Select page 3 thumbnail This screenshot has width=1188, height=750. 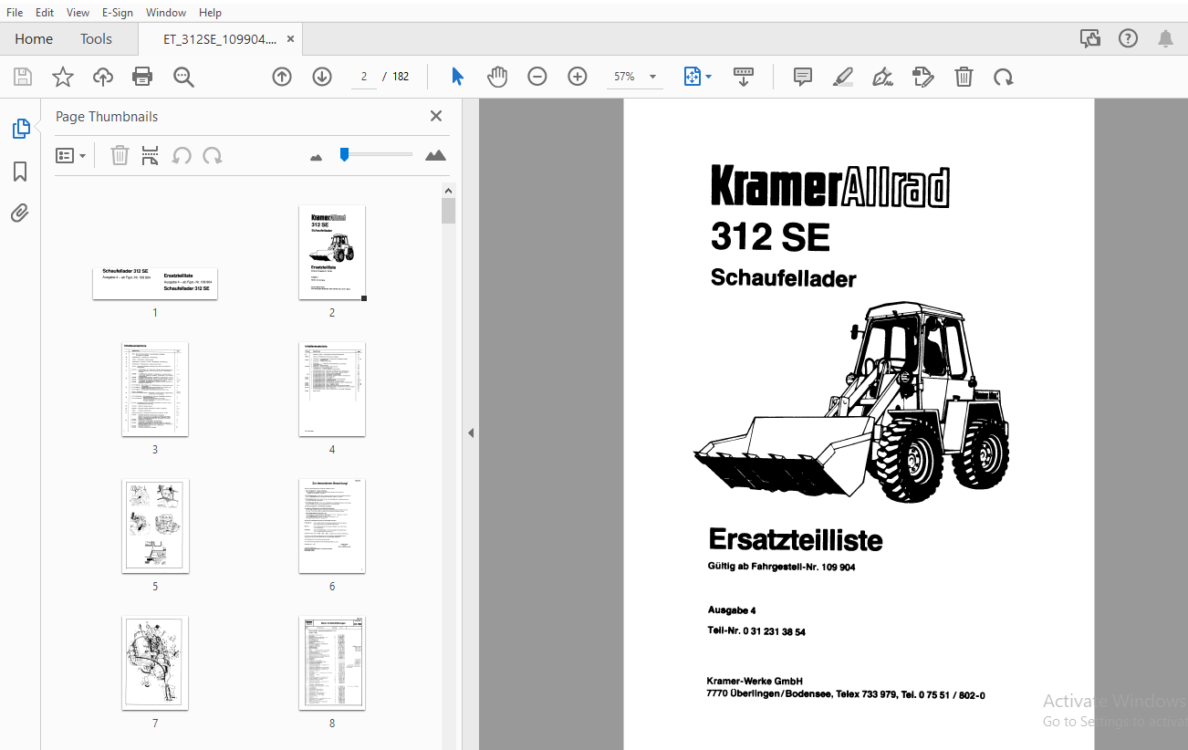click(x=155, y=390)
